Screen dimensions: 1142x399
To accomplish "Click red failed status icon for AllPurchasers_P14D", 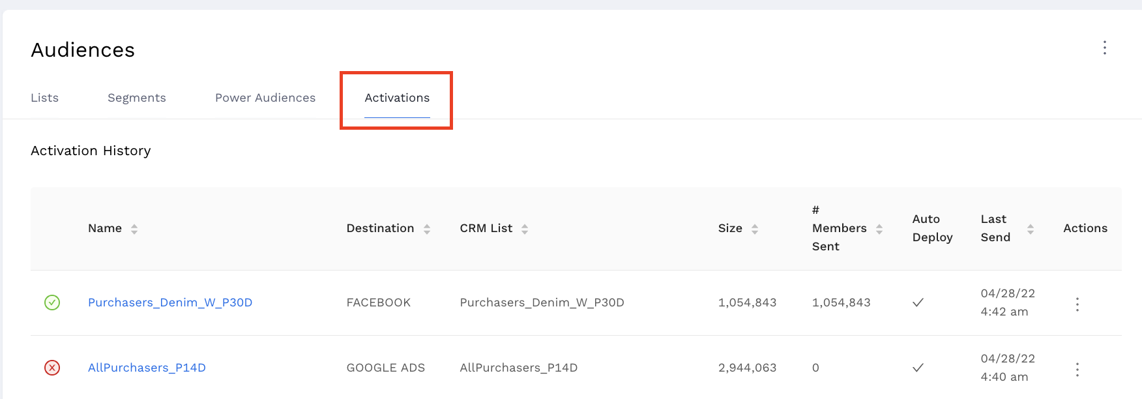I will tap(52, 368).
